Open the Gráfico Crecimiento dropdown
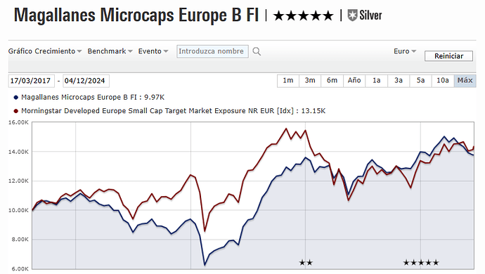This screenshot has height=274, width=485. [x=45, y=51]
